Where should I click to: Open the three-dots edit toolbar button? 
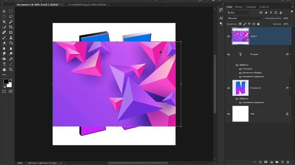pyautogui.click(x=4, y=75)
